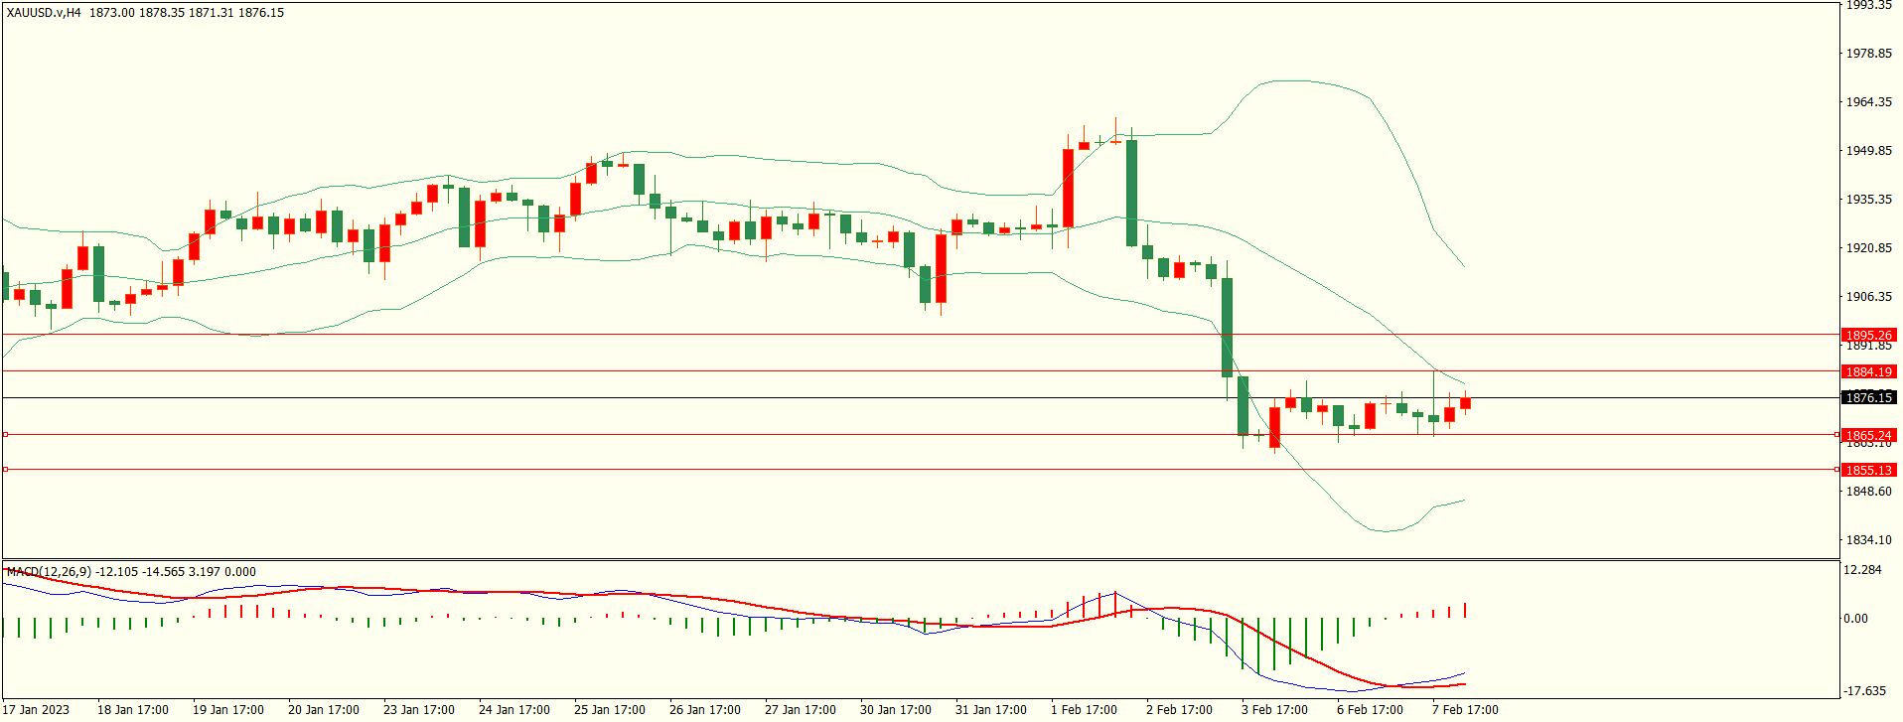Select right anchor square of 1865.24 line
This screenshot has width=1903, height=722.
coord(1837,435)
